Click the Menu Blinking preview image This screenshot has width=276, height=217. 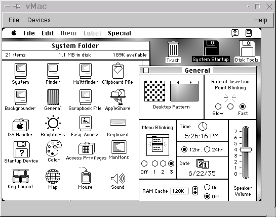[x=157, y=145]
